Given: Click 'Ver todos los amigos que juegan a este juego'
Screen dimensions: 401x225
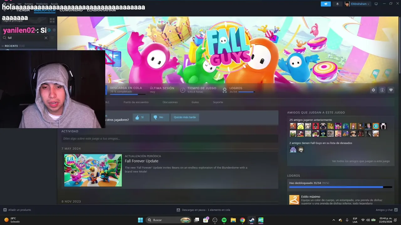Looking at the screenshot, I should click(361, 161).
